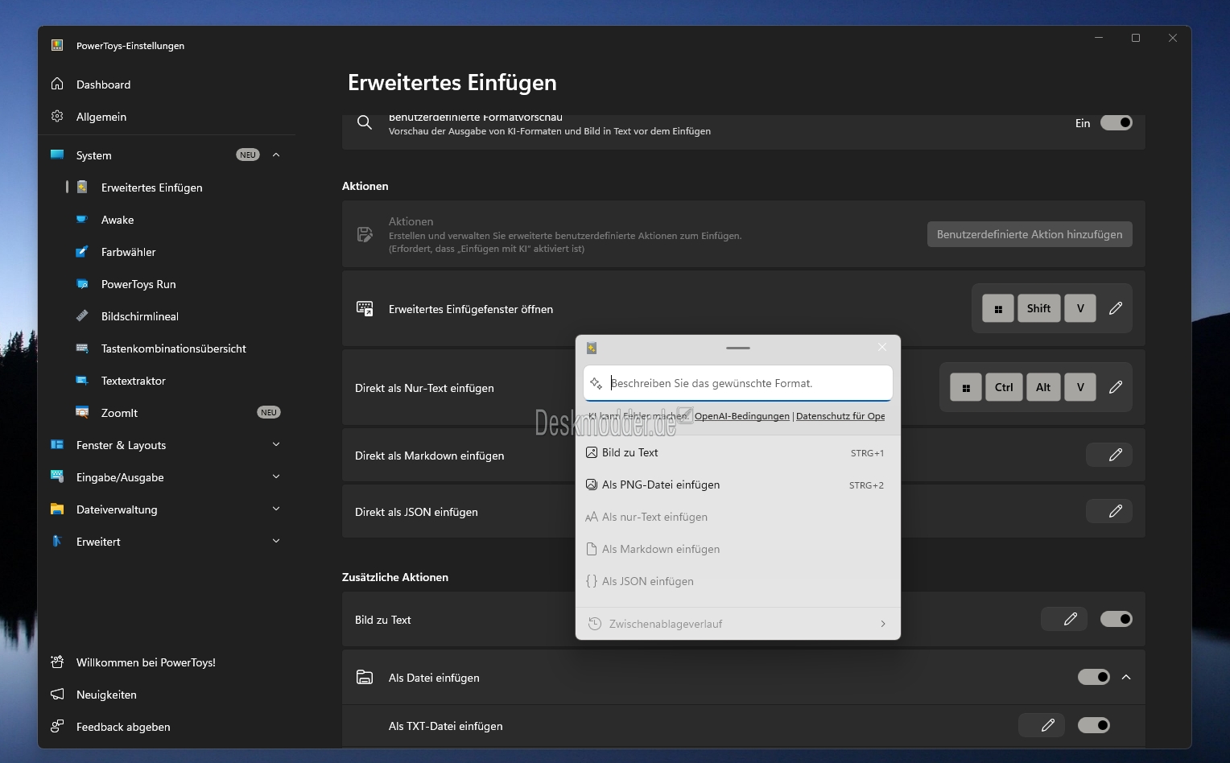Click magnifier icon beside Formatvorschau
Viewport: 1230px width, 763px height.
[x=365, y=122]
